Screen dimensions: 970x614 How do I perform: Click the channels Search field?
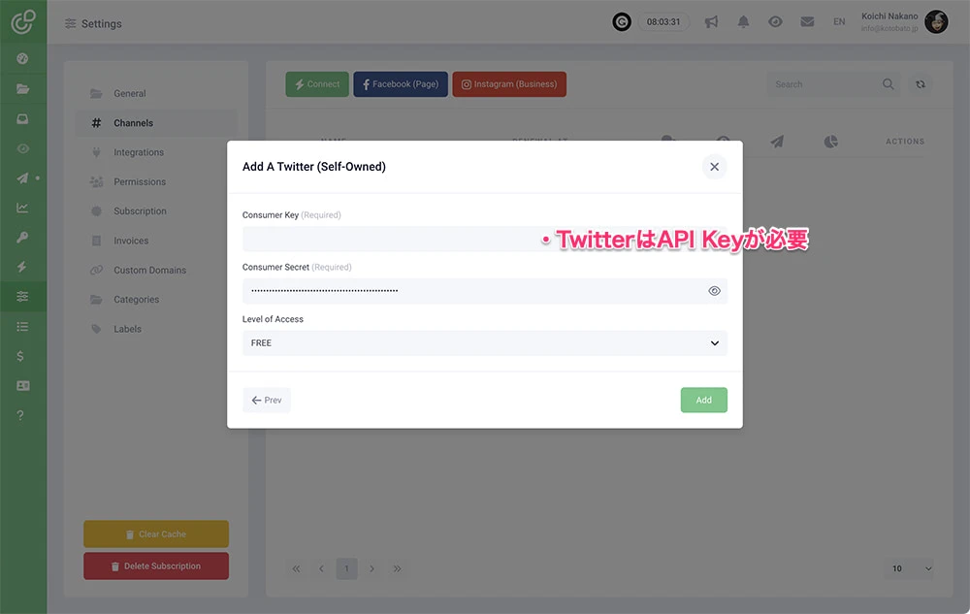tap(834, 84)
